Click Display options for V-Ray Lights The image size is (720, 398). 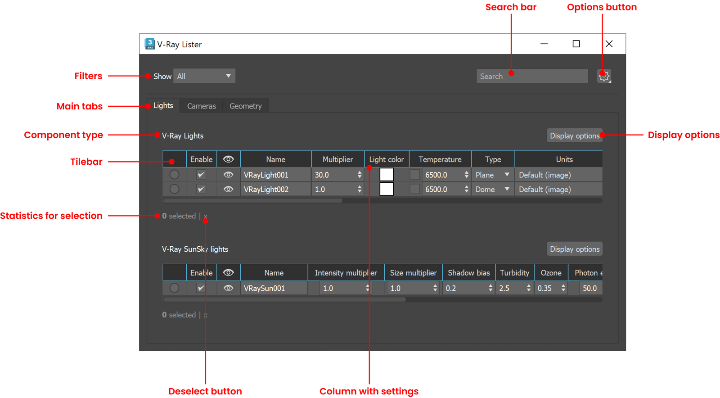click(x=575, y=136)
